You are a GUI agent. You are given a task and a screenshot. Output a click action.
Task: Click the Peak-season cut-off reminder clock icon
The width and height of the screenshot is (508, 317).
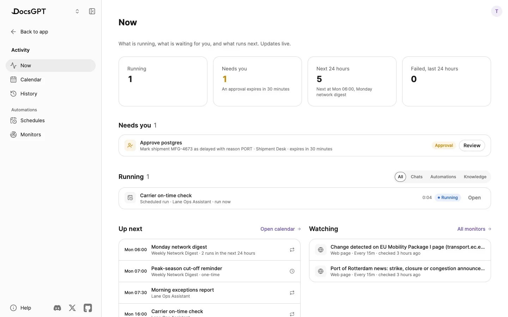(x=292, y=271)
